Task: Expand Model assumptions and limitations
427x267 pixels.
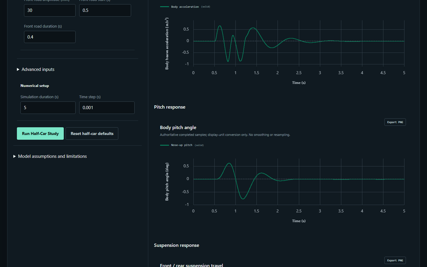Action: (x=50, y=156)
